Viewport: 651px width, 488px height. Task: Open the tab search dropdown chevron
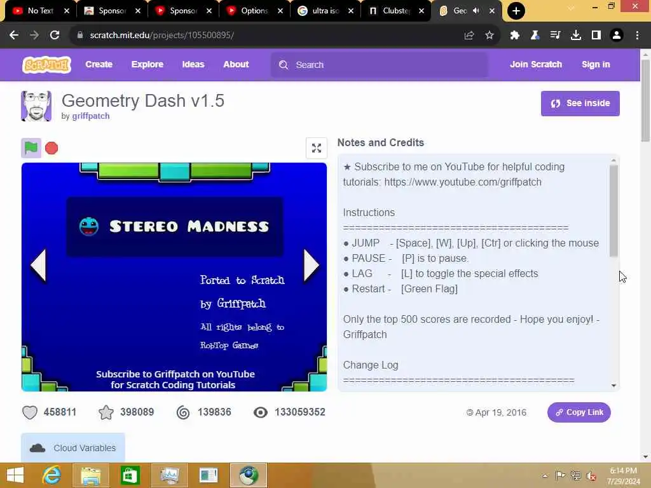[572, 8]
